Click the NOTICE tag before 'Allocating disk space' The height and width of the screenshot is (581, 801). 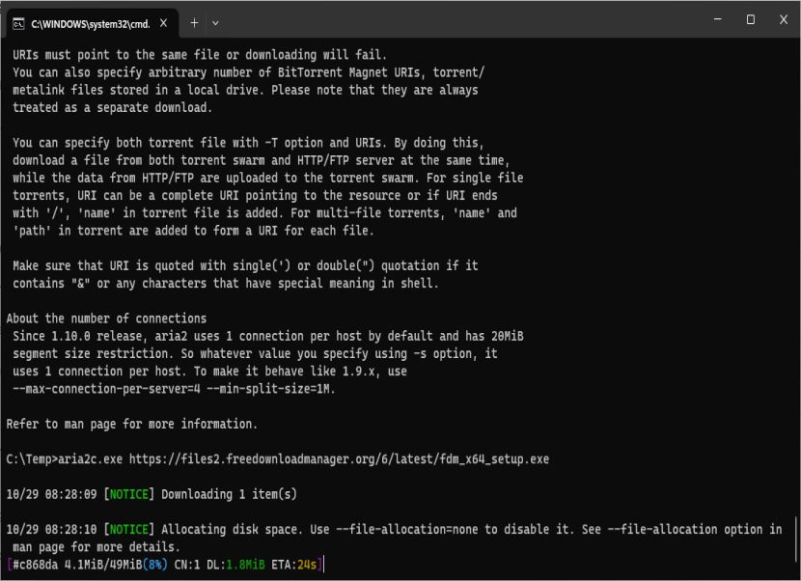[x=129, y=530]
